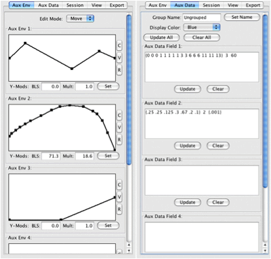Viewport: 271px width, 259px height.
Task: Click the Update All button
Action: (x=162, y=37)
